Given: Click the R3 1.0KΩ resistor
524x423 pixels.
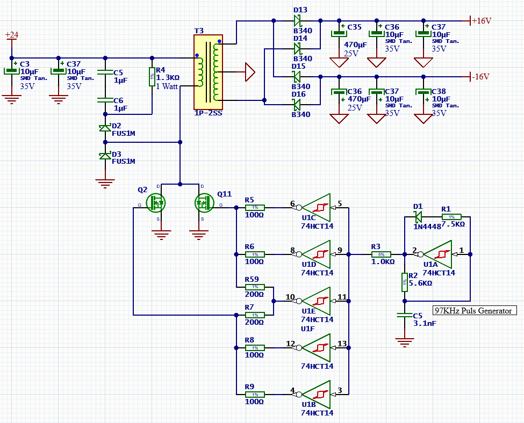Looking at the screenshot, I should pyautogui.click(x=382, y=254).
